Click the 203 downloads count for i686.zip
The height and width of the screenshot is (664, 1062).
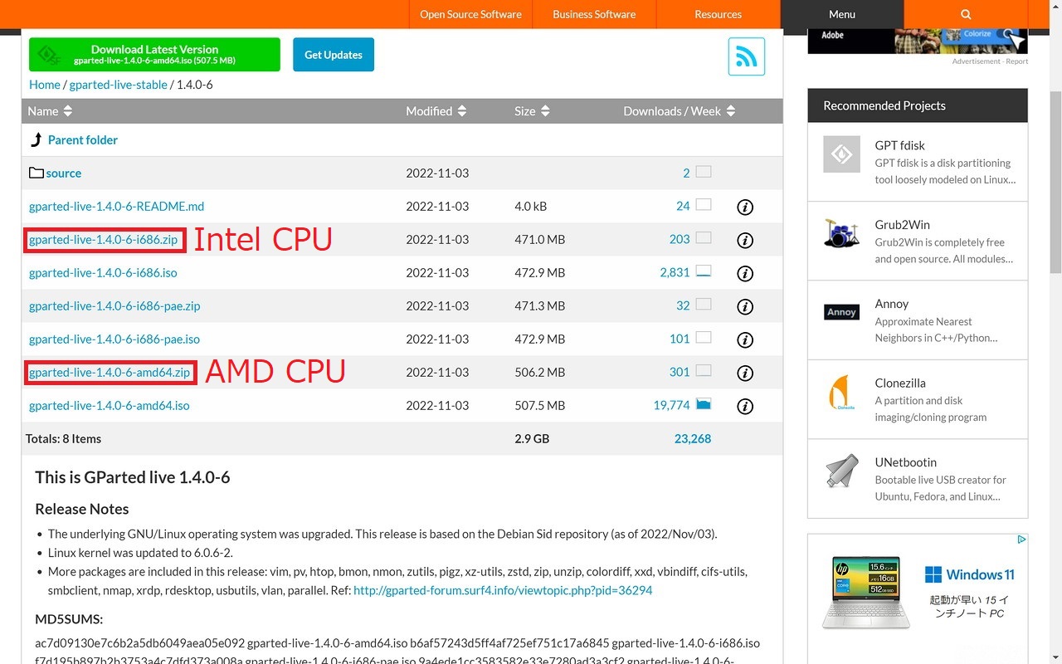pos(680,240)
